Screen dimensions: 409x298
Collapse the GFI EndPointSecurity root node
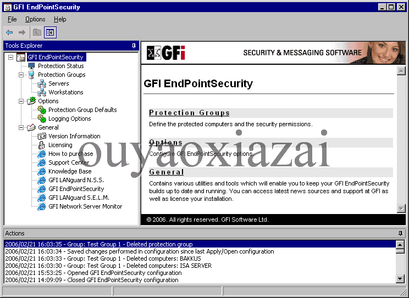click(x=10, y=57)
